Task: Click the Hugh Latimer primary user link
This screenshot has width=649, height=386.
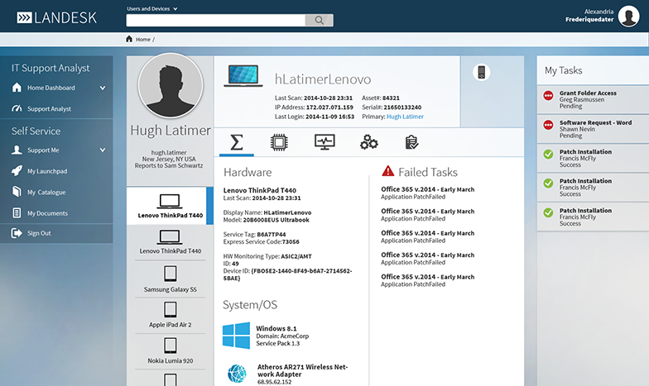Action: point(405,117)
